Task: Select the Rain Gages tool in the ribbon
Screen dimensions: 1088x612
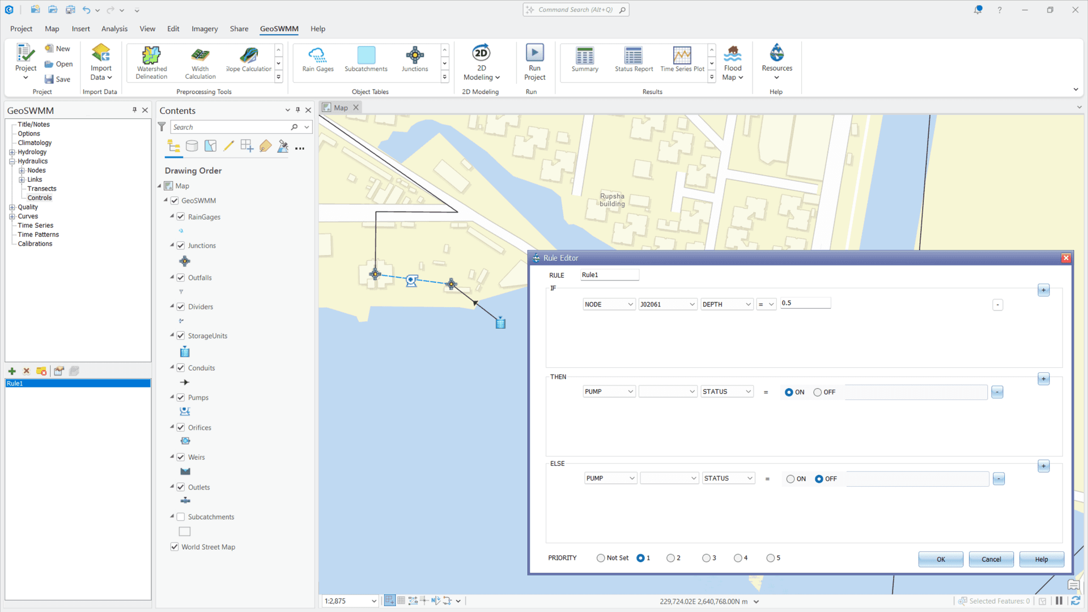Action: click(317, 62)
